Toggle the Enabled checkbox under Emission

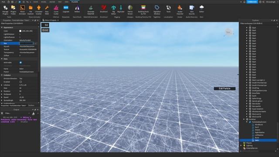click(x=20, y=82)
